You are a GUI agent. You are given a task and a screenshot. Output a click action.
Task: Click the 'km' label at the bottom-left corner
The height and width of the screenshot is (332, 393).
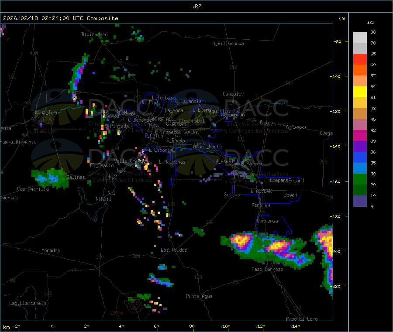(6, 327)
